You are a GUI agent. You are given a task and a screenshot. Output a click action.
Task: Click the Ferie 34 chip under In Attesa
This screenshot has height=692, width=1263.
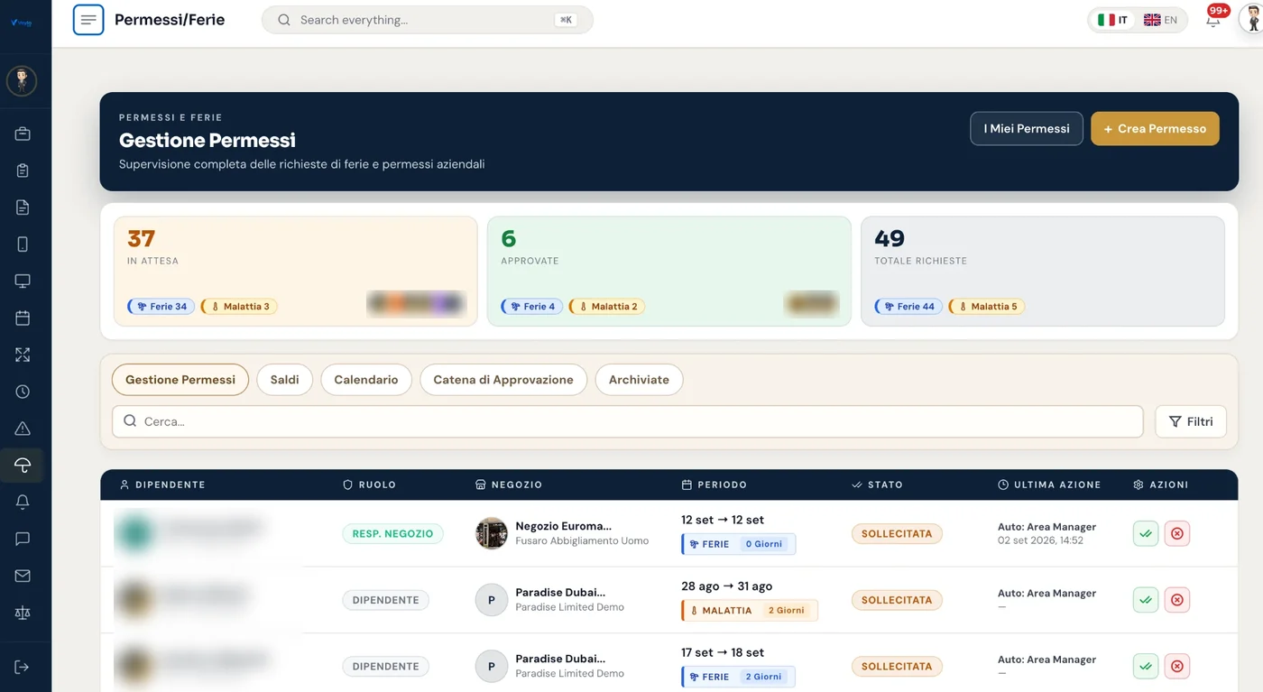[x=161, y=306]
